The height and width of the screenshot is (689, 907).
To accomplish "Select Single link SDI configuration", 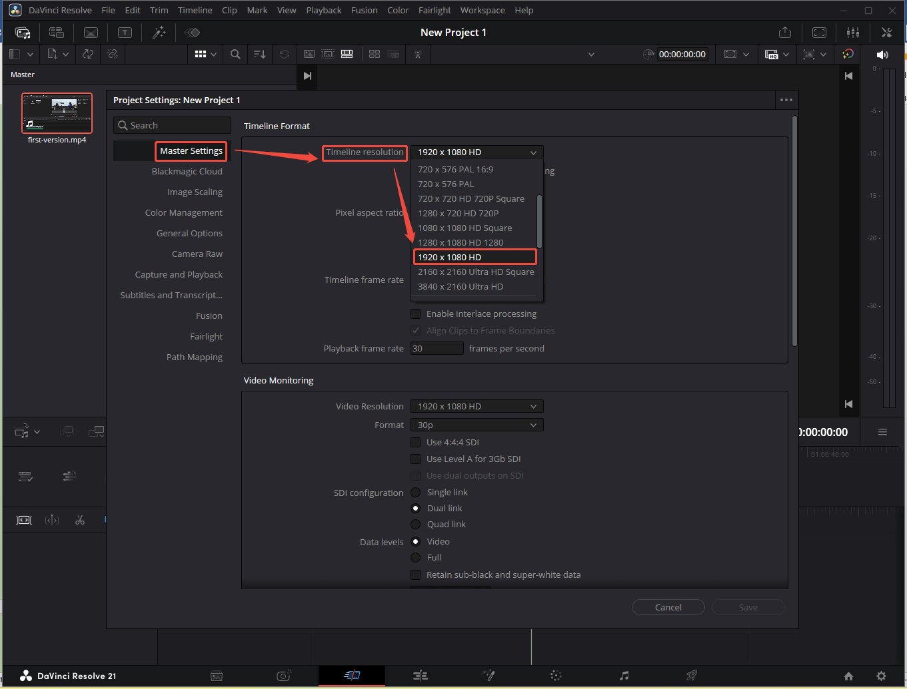I will [416, 493].
